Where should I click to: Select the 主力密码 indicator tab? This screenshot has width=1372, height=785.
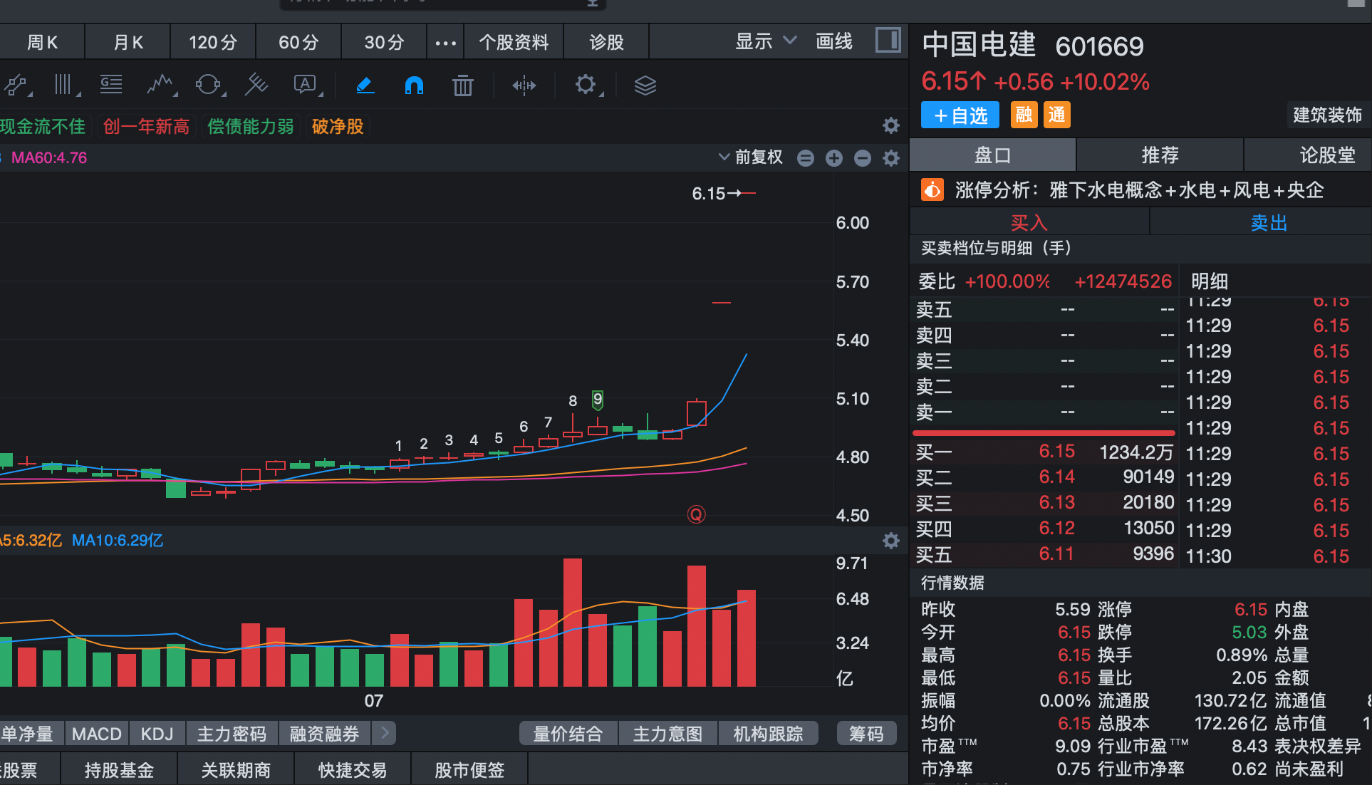pos(232,734)
